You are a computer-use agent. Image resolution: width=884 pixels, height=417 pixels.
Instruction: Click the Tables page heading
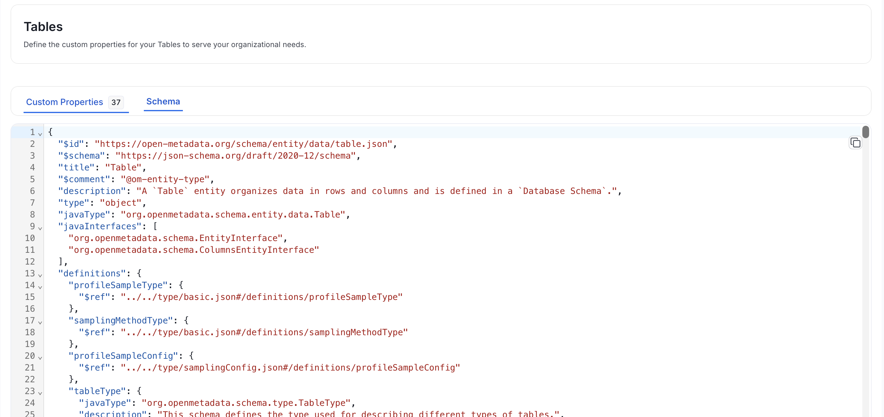[43, 27]
